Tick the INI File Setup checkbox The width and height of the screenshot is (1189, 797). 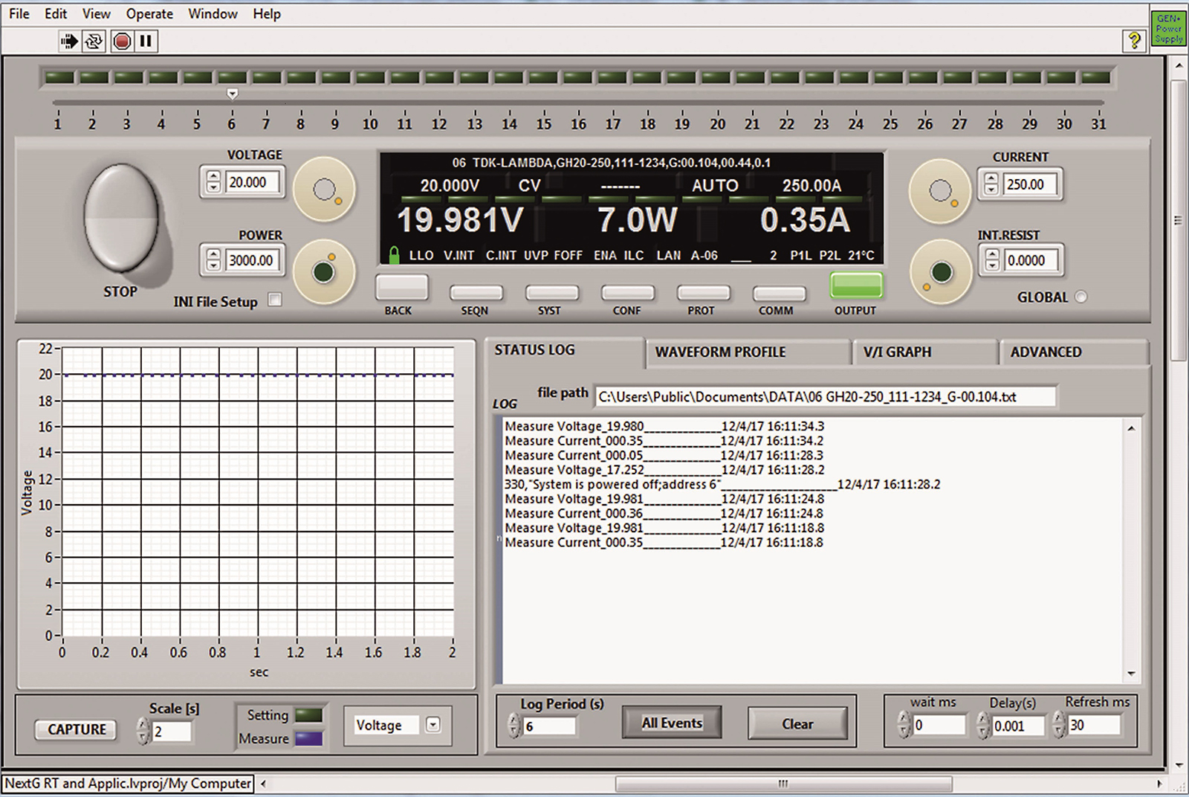pyautogui.click(x=275, y=300)
